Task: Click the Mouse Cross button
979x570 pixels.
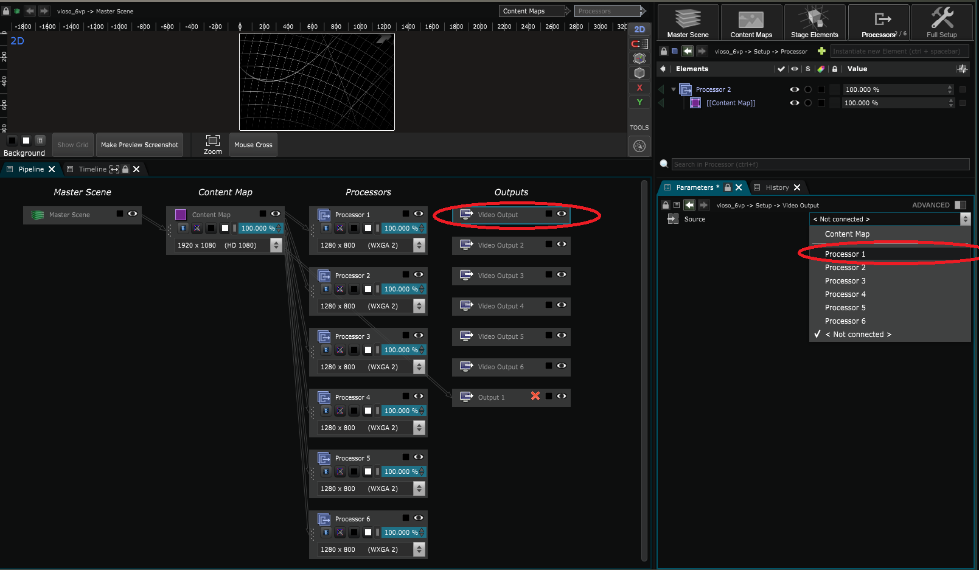Action: coord(253,145)
